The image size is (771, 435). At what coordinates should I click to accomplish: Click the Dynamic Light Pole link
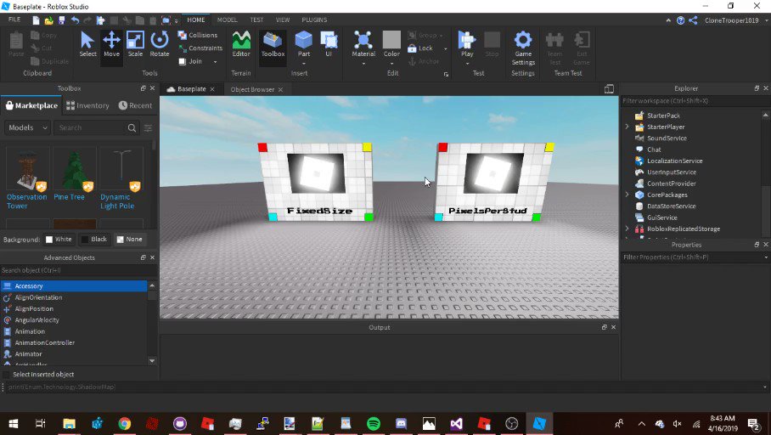pos(117,201)
